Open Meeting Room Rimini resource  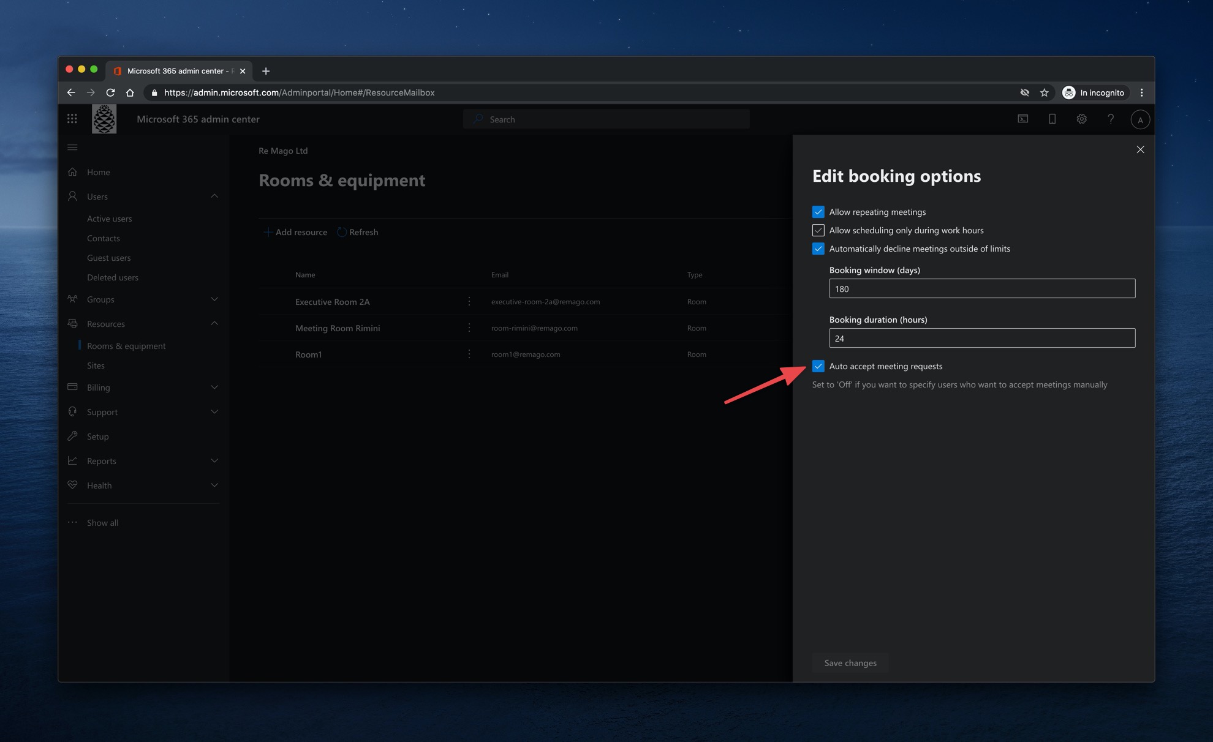pyautogui.click(x=338, y=328)
